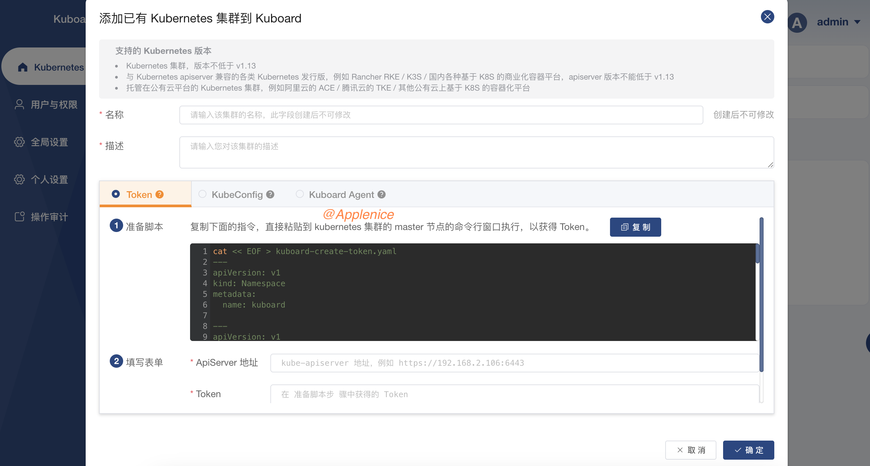Select the Kuboard Agent radio button

(299, 194)
